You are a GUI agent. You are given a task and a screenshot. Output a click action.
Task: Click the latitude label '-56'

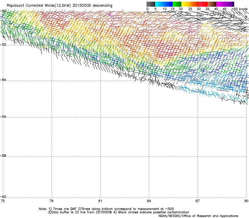pos(3,116)
